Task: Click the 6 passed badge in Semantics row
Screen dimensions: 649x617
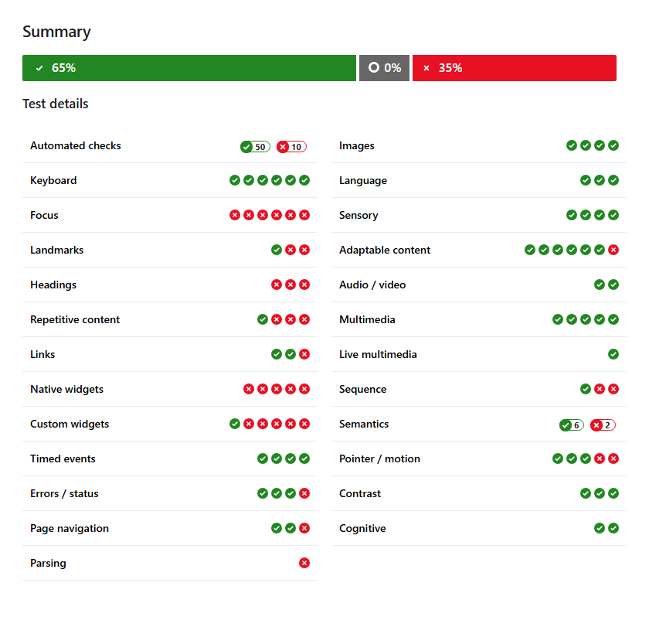Action: click(x=571, y=425)
